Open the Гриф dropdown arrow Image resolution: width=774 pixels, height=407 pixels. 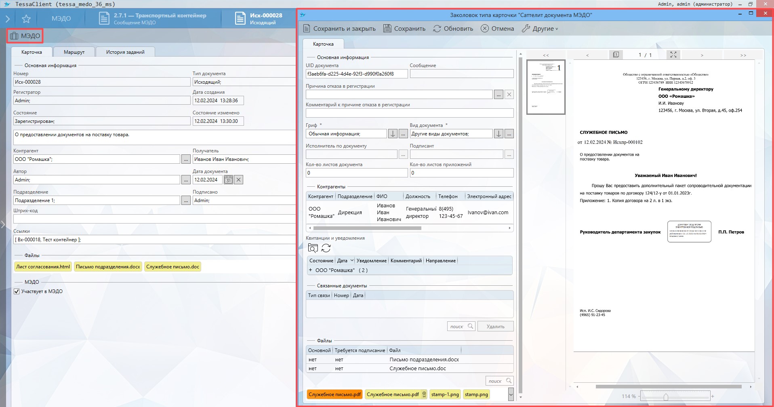(393, 134)
